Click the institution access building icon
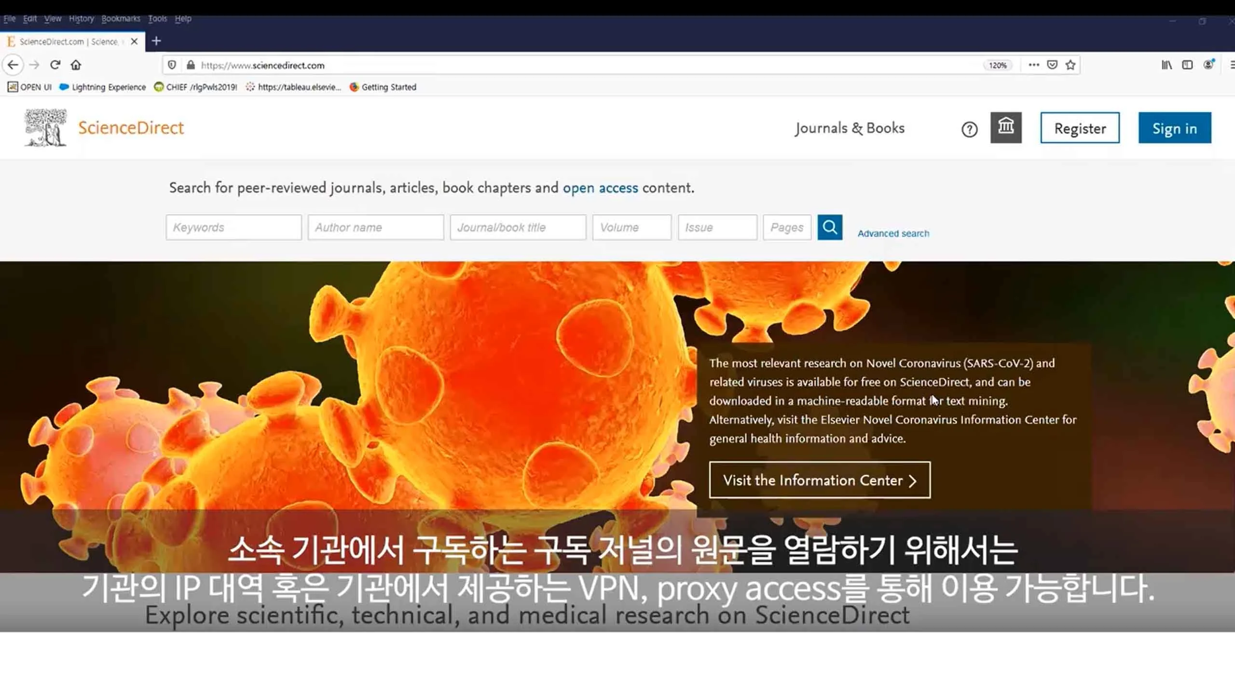1235x694 pixels. point(1006,128)
